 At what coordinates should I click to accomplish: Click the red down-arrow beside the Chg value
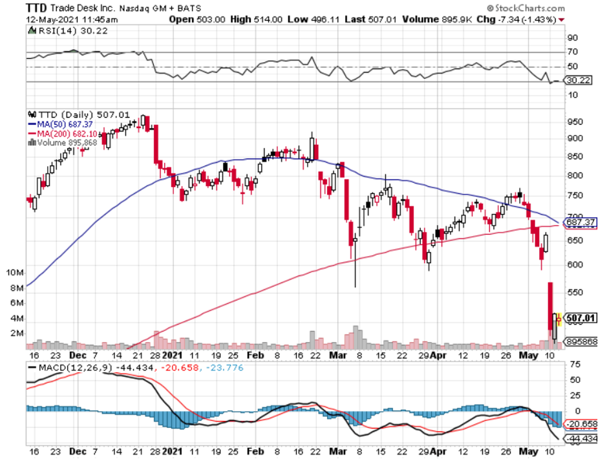click(x=562, y=19)
